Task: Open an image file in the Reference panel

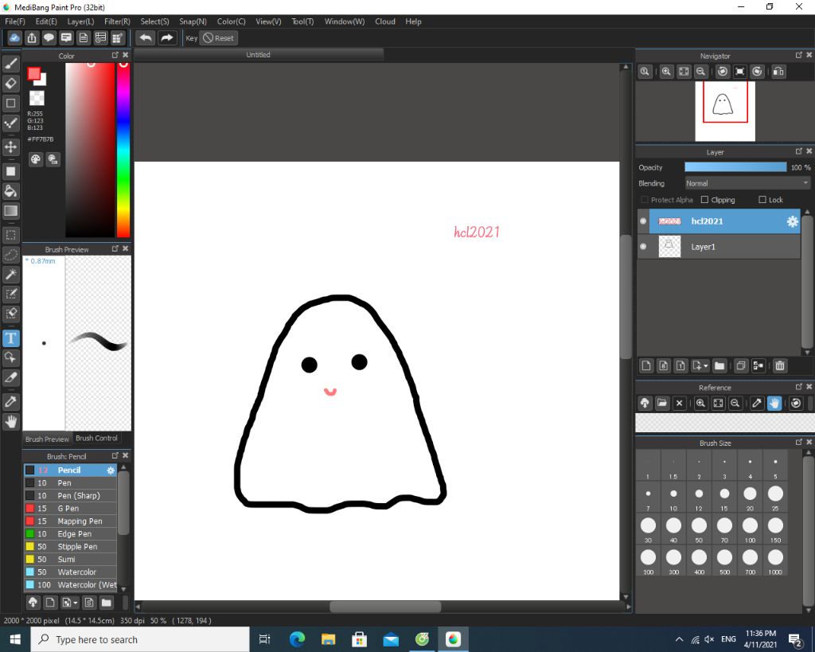Action: (x=661, y=404)
